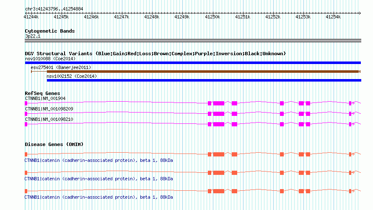The width and height of the screenshot is (373, 210).
Task: Open the third CTNNB1 catenin OMIM description link
Action: click(x=99, y=197)
